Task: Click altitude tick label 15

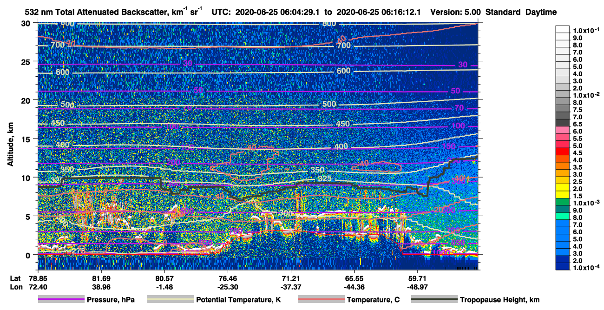Action: click(26, 139)
